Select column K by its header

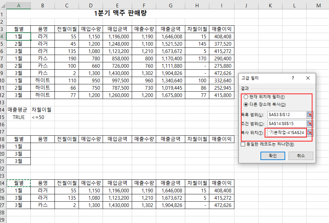point(270,6)
